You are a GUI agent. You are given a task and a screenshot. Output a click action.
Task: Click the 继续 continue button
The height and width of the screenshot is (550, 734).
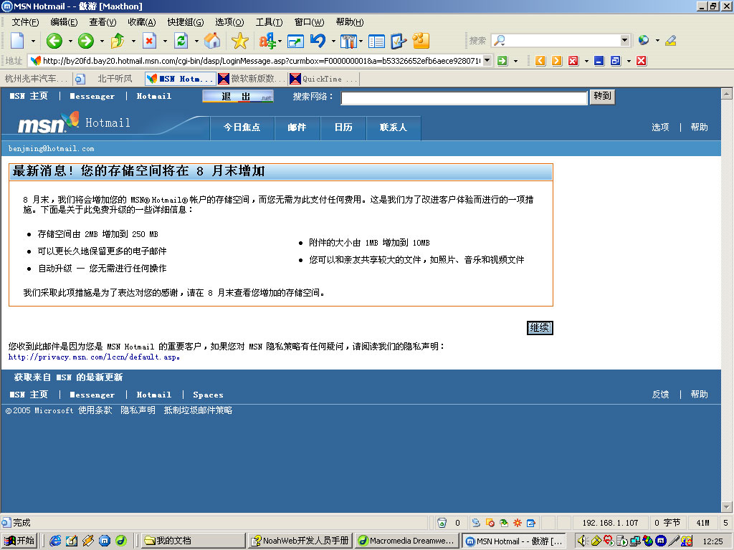(540, 328)
